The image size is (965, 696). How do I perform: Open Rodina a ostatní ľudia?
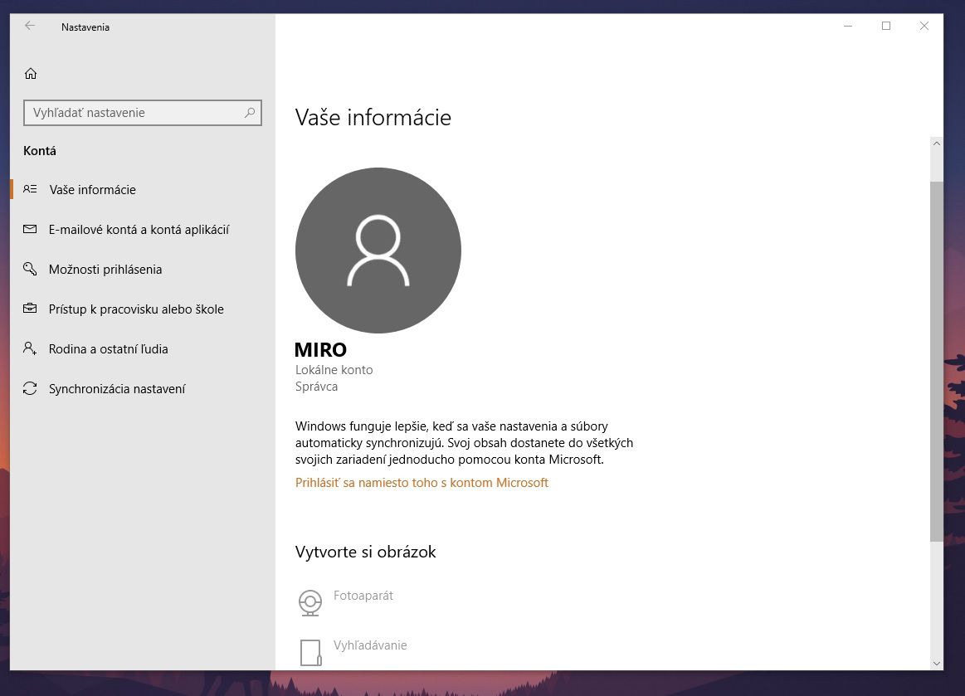143,349
